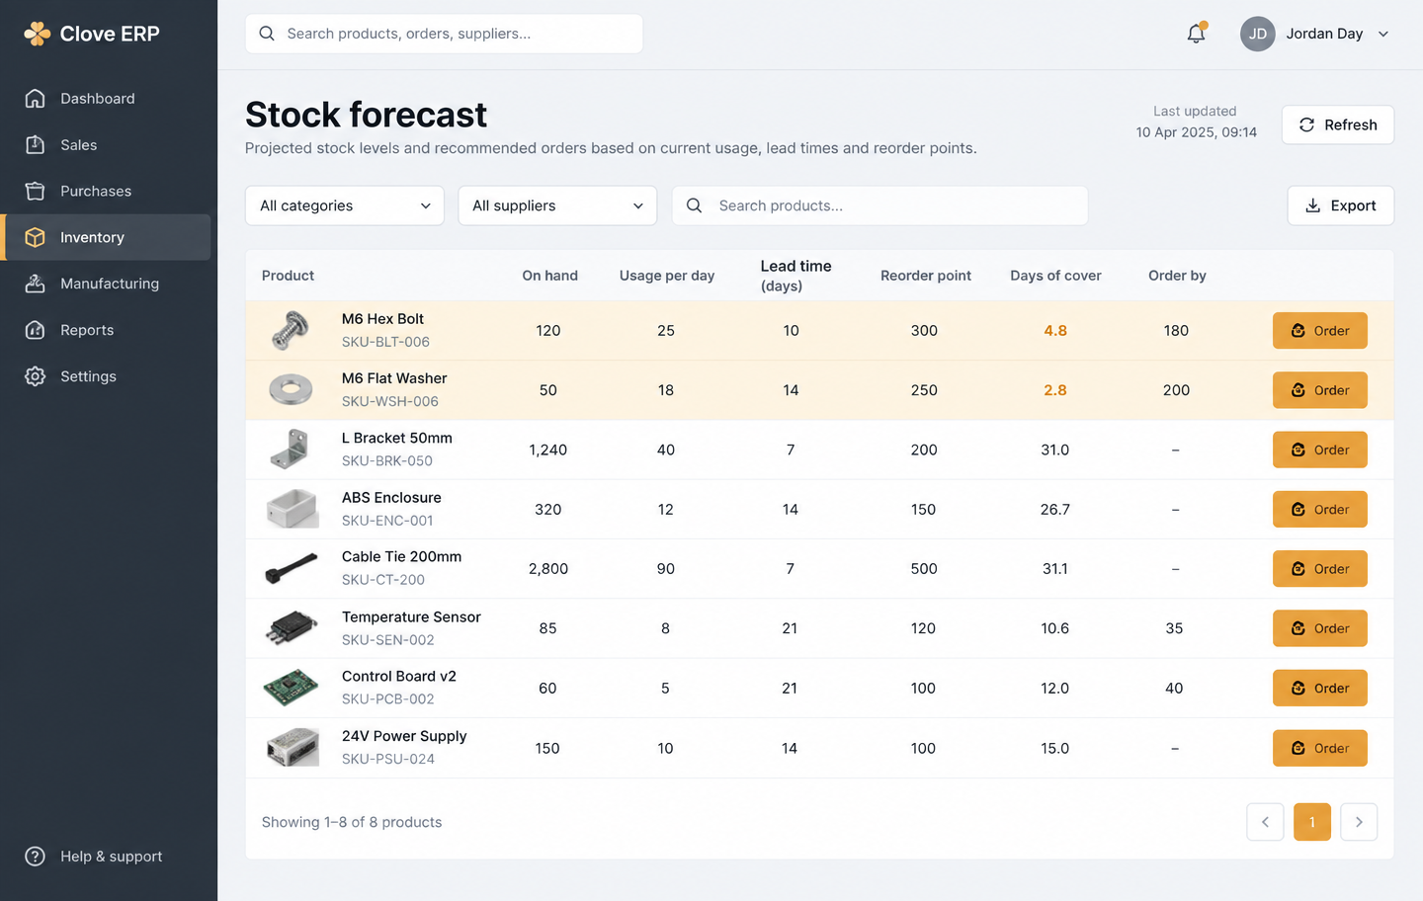Click the Days of cover column header
The height and width of the screenshot is (901, 1423).
tap(1055, 276)
